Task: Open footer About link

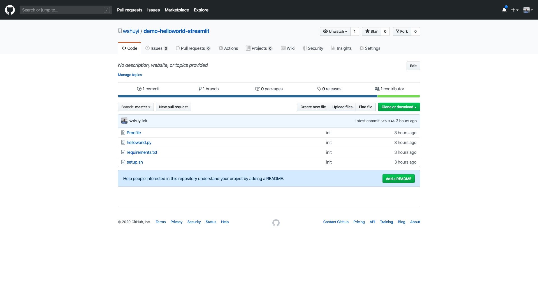Action: coord(415,222)
